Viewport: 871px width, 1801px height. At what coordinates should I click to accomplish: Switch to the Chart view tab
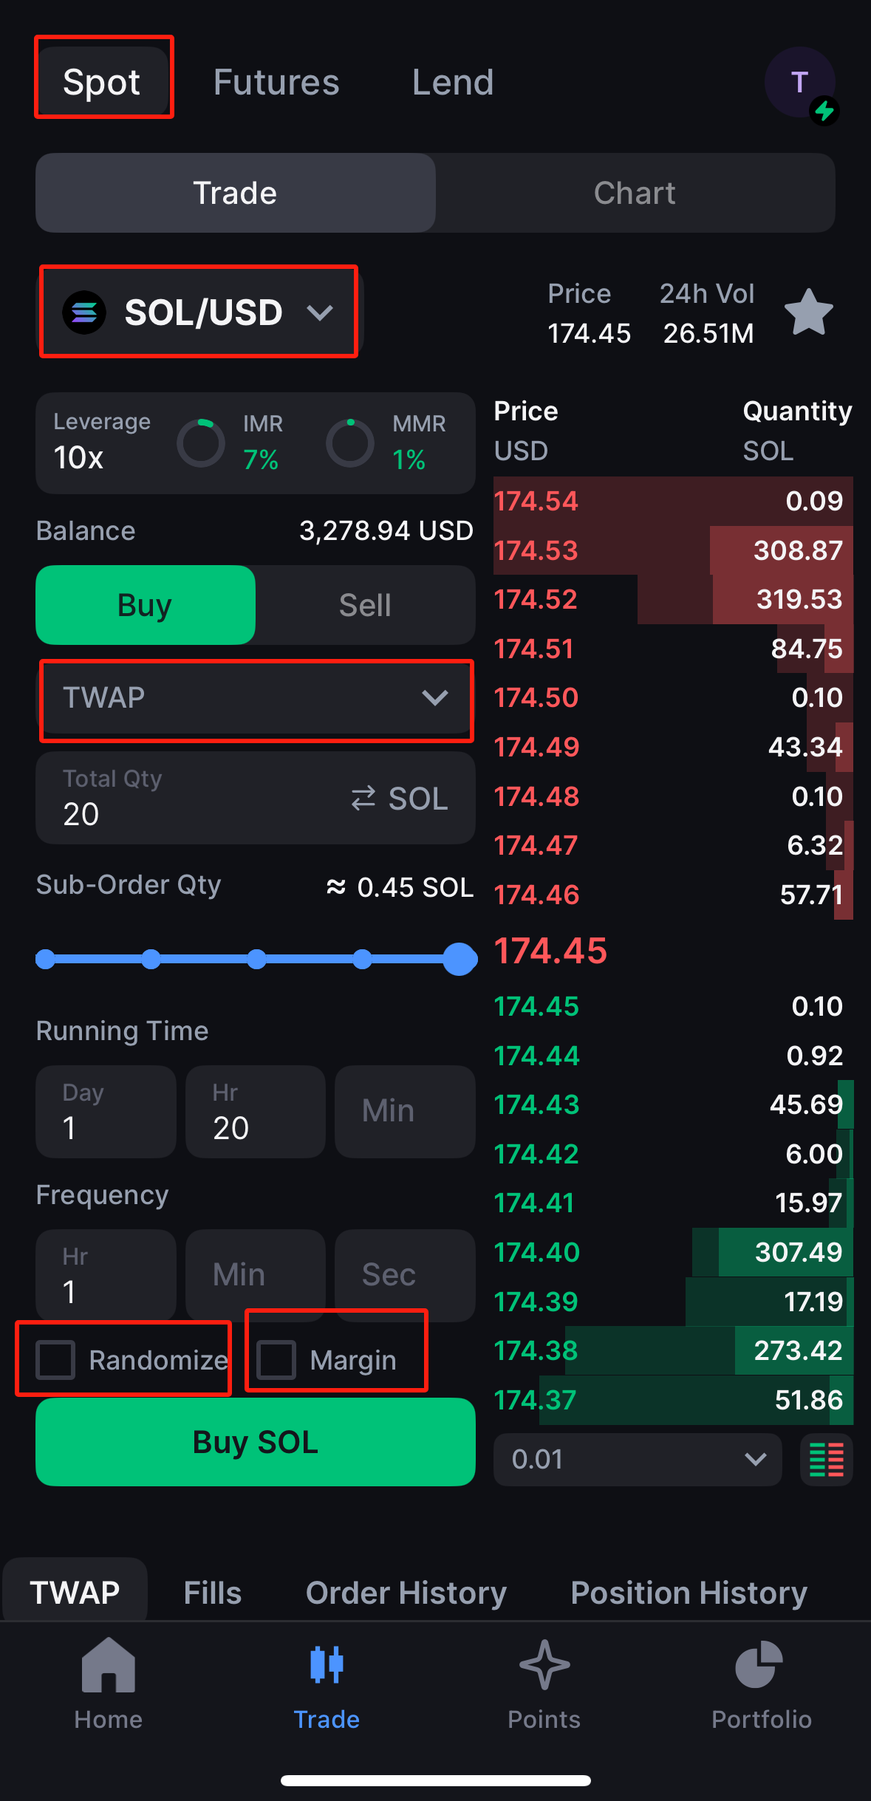coord(635,194)
